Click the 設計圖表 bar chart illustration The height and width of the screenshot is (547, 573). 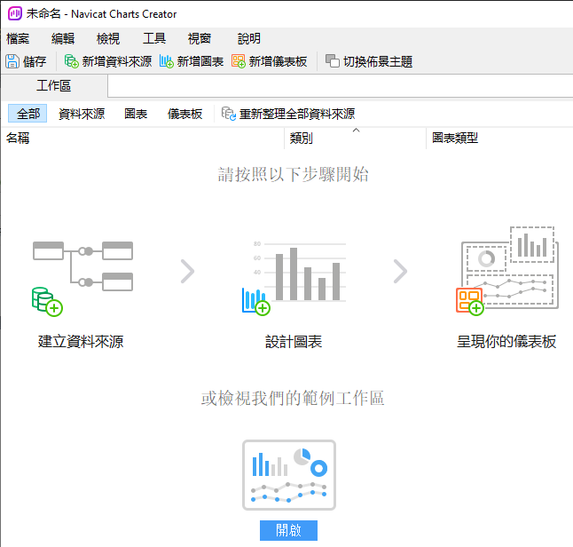[x=293, y=277]
